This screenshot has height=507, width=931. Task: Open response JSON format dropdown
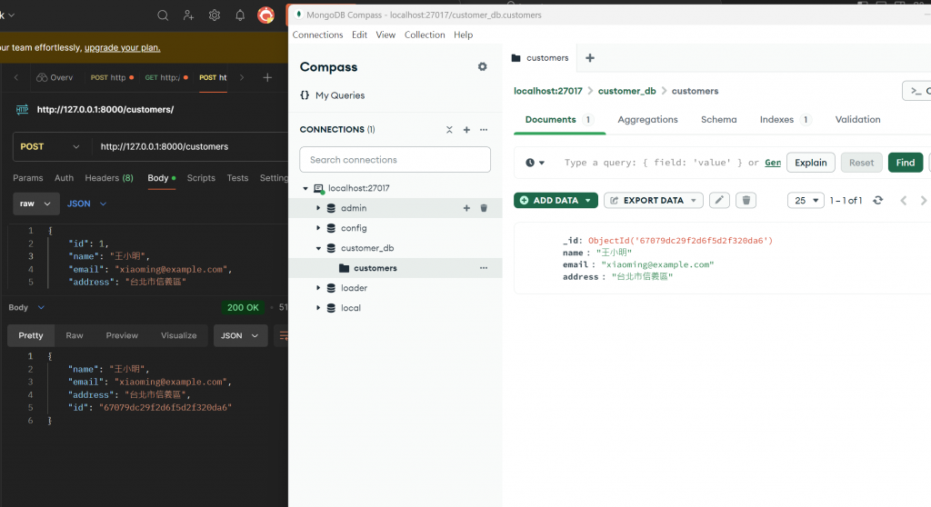click(x=239, y=335)
